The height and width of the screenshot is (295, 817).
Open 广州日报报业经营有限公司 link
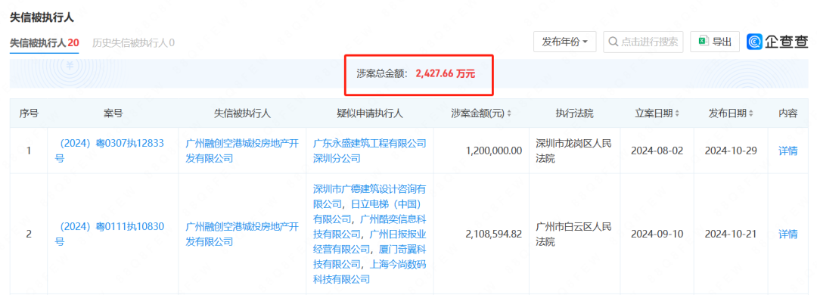coord(370,241)
